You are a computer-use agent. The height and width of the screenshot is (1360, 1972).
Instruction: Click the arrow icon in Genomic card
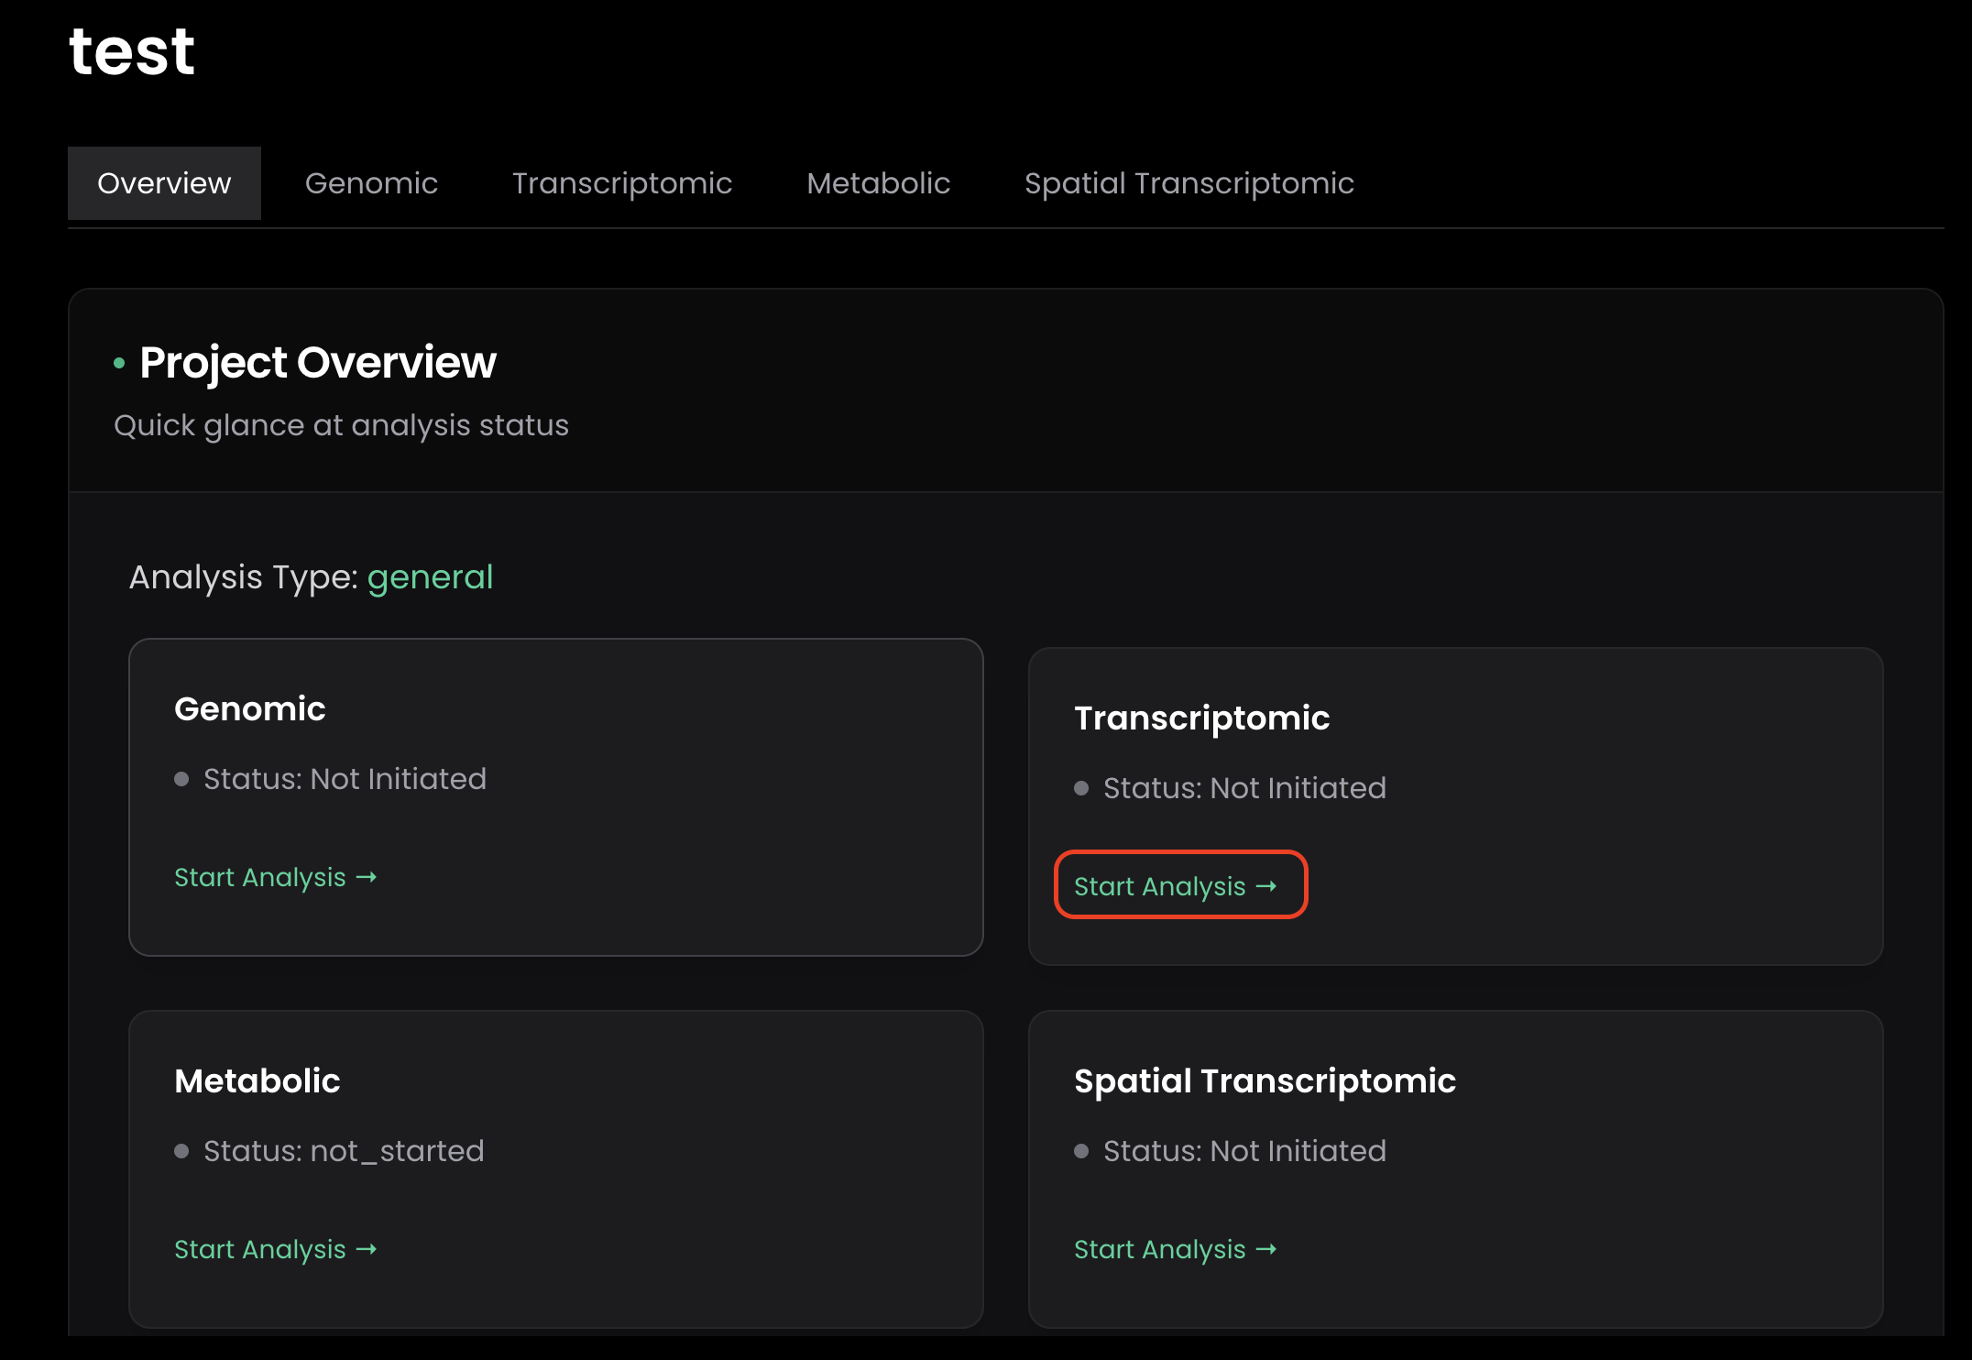367,878
